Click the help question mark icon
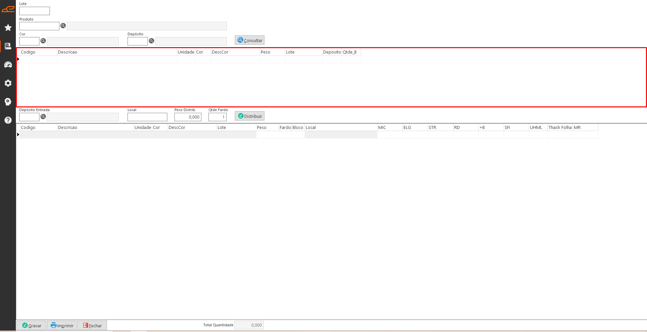 [8, 120]
